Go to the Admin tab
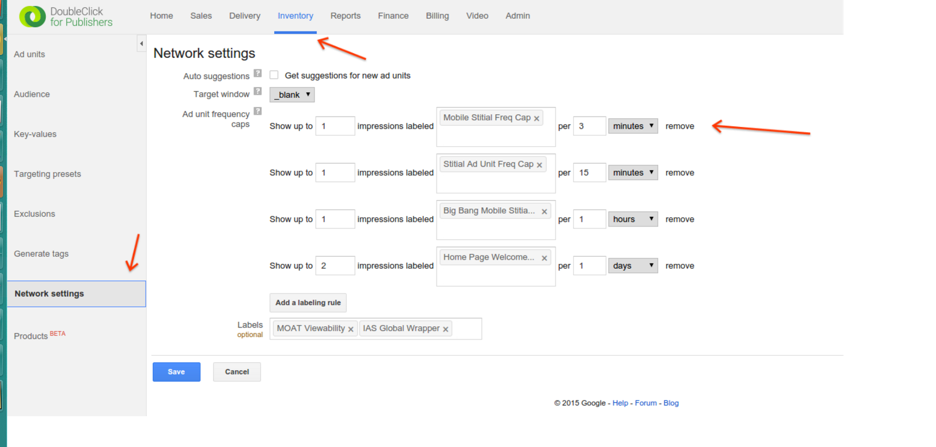Image resolution: width=936 pixels, height=447 pixels. (518, 16)
